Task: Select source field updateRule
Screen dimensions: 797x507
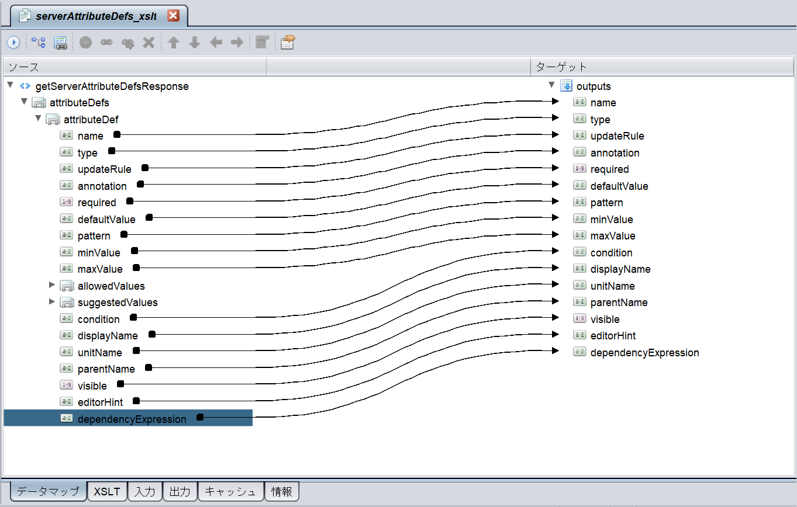Action: (105, 169)
